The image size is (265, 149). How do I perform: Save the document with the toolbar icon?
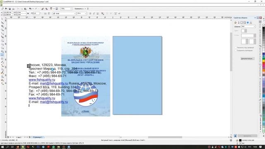pos(10,9)
